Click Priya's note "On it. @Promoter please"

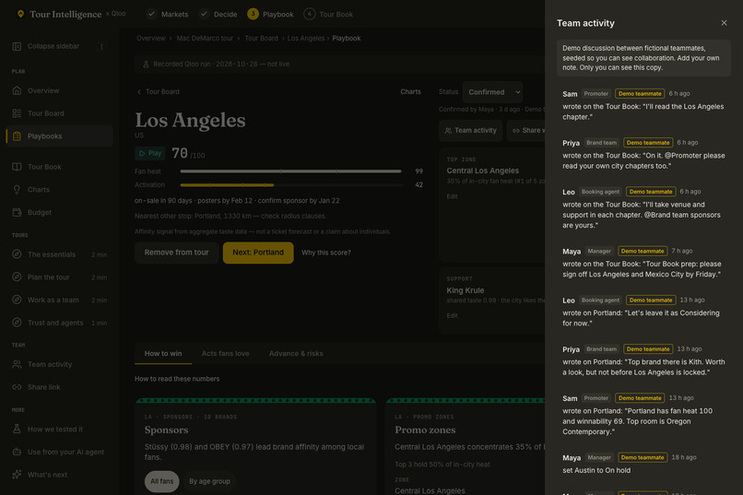[643, 160]
